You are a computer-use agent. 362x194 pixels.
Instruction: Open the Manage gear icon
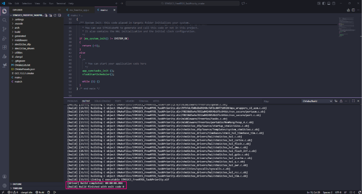coord(4,185)
